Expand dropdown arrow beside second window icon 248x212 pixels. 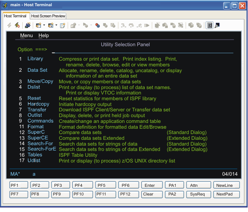click(x=56, y=25)
